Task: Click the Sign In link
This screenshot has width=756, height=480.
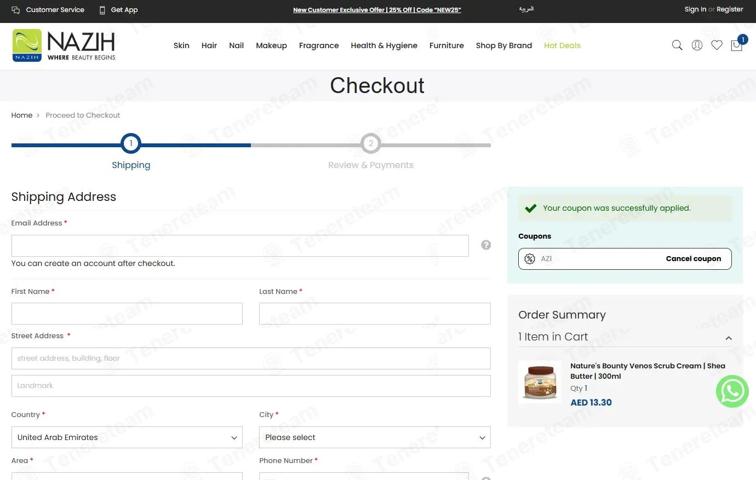Action: coord(695,9)
